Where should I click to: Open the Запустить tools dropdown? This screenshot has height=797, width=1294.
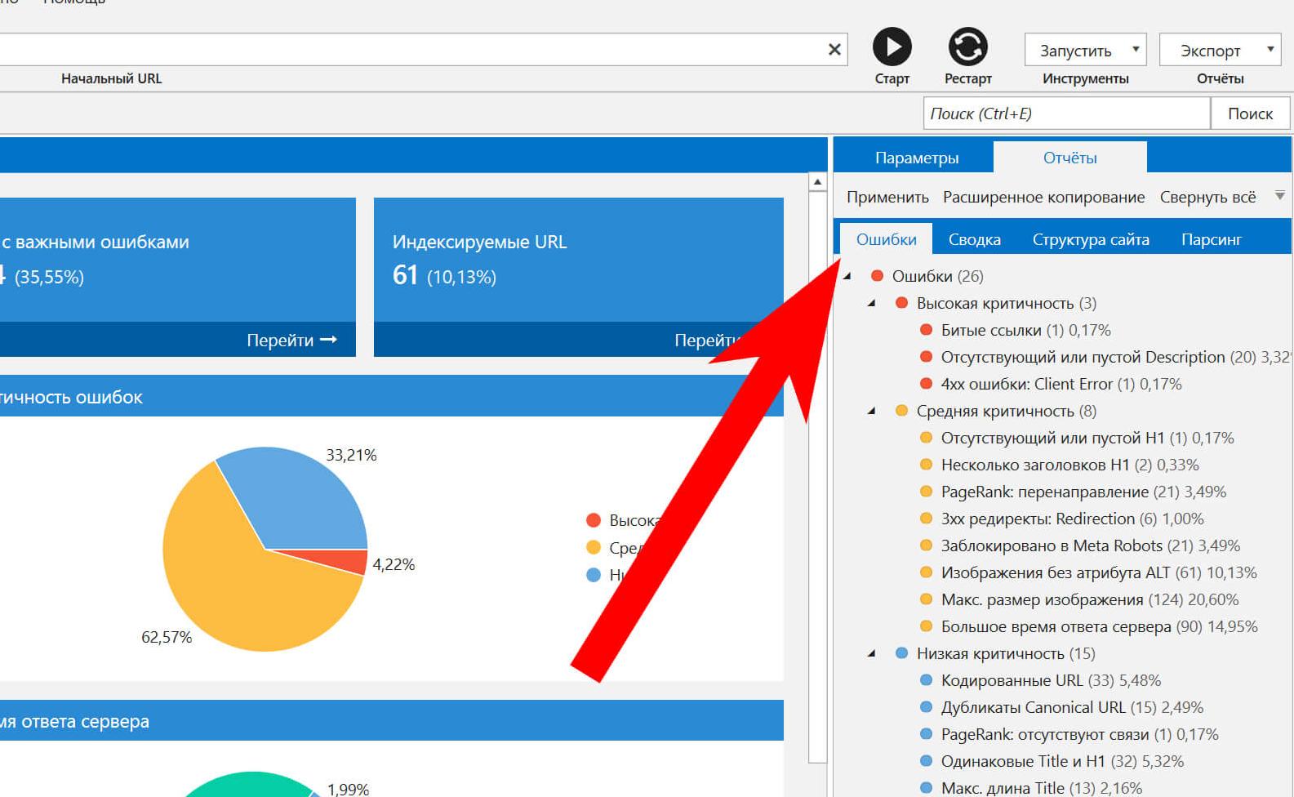click(1085, 51)
